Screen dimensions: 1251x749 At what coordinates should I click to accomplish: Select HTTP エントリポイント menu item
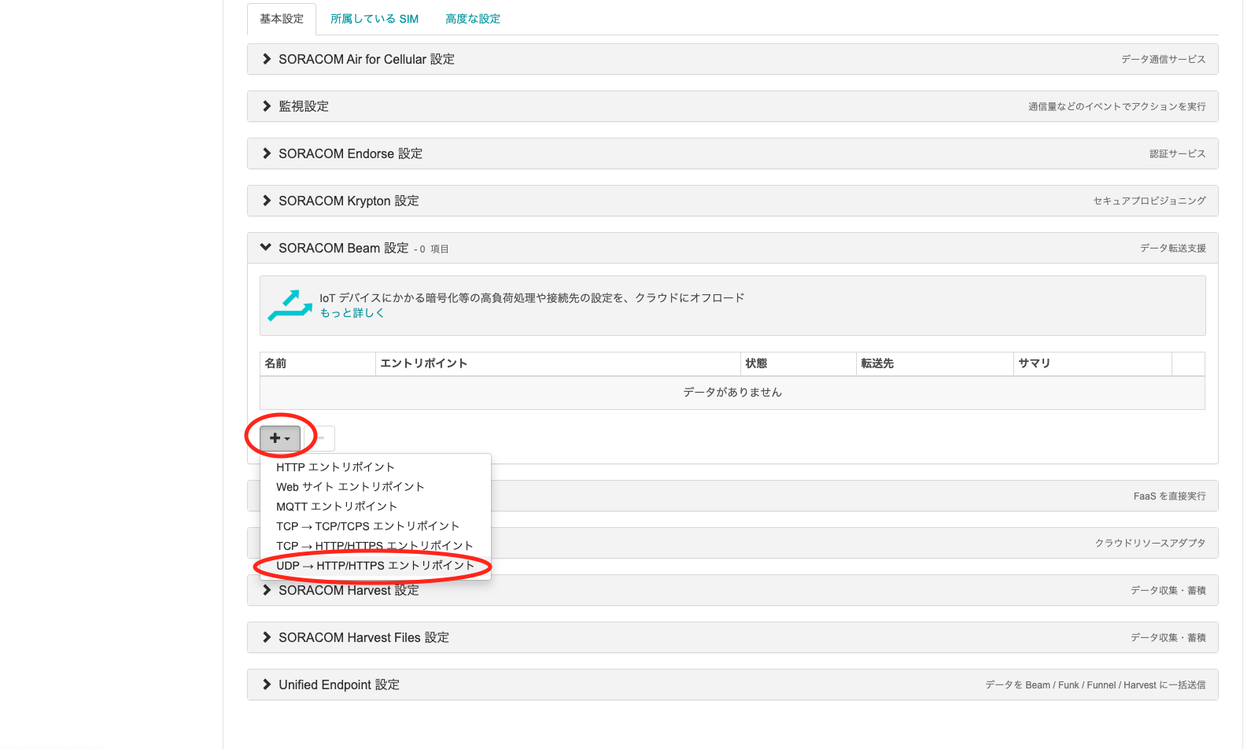click(x=375, y=467)
